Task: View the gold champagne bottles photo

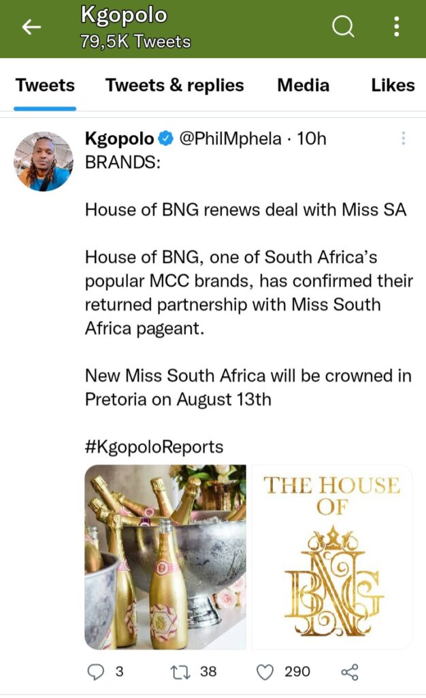Action: [x=165, y=557]
